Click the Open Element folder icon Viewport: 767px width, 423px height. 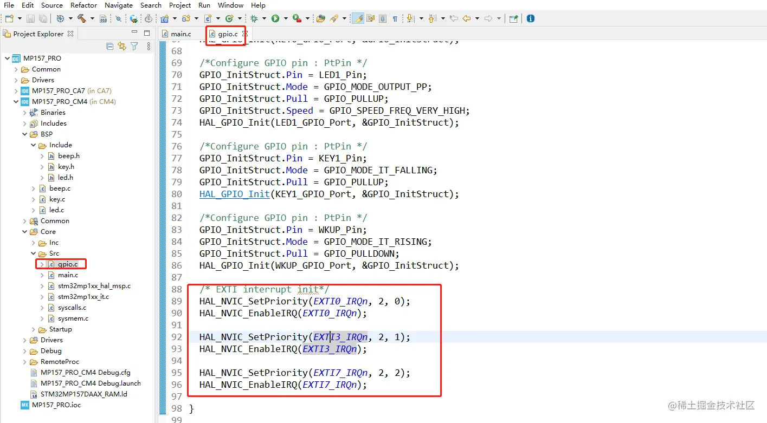(x=321, y=18)
